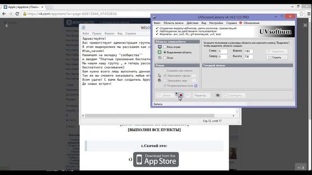Click the "До новых встреч!" line in Notepad
The image size is (312, 175).
pos(97,84)
